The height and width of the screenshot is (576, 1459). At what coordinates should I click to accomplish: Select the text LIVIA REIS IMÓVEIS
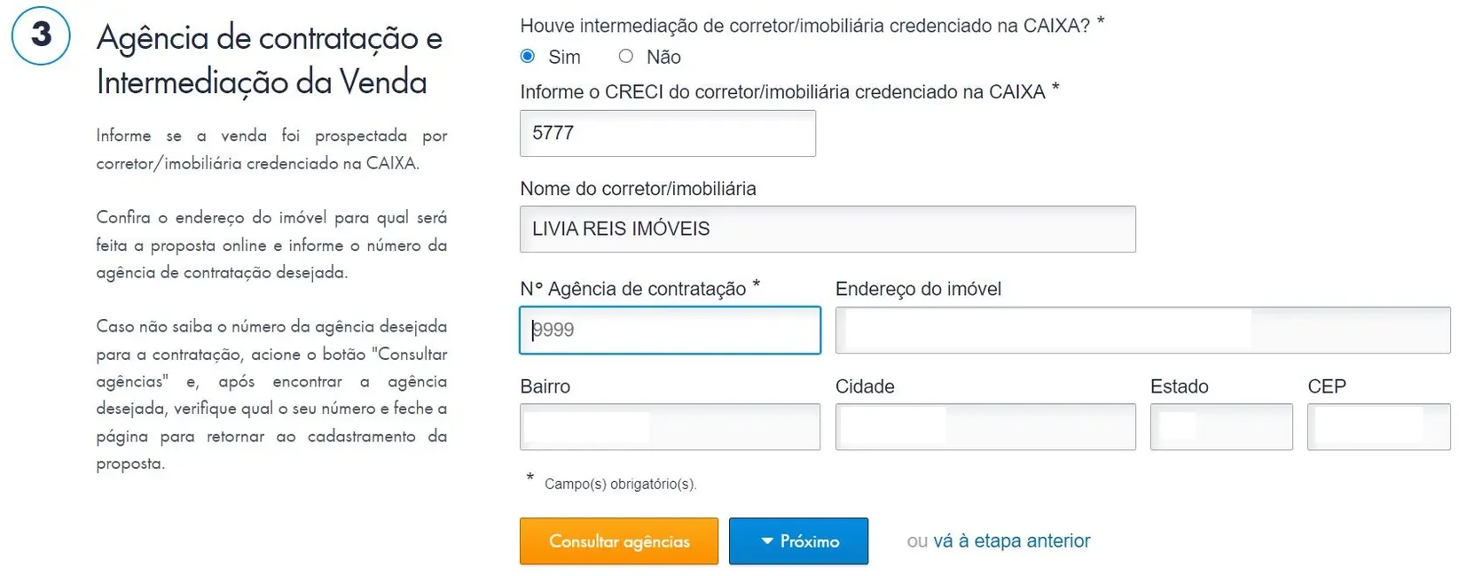tap(621, 229)
